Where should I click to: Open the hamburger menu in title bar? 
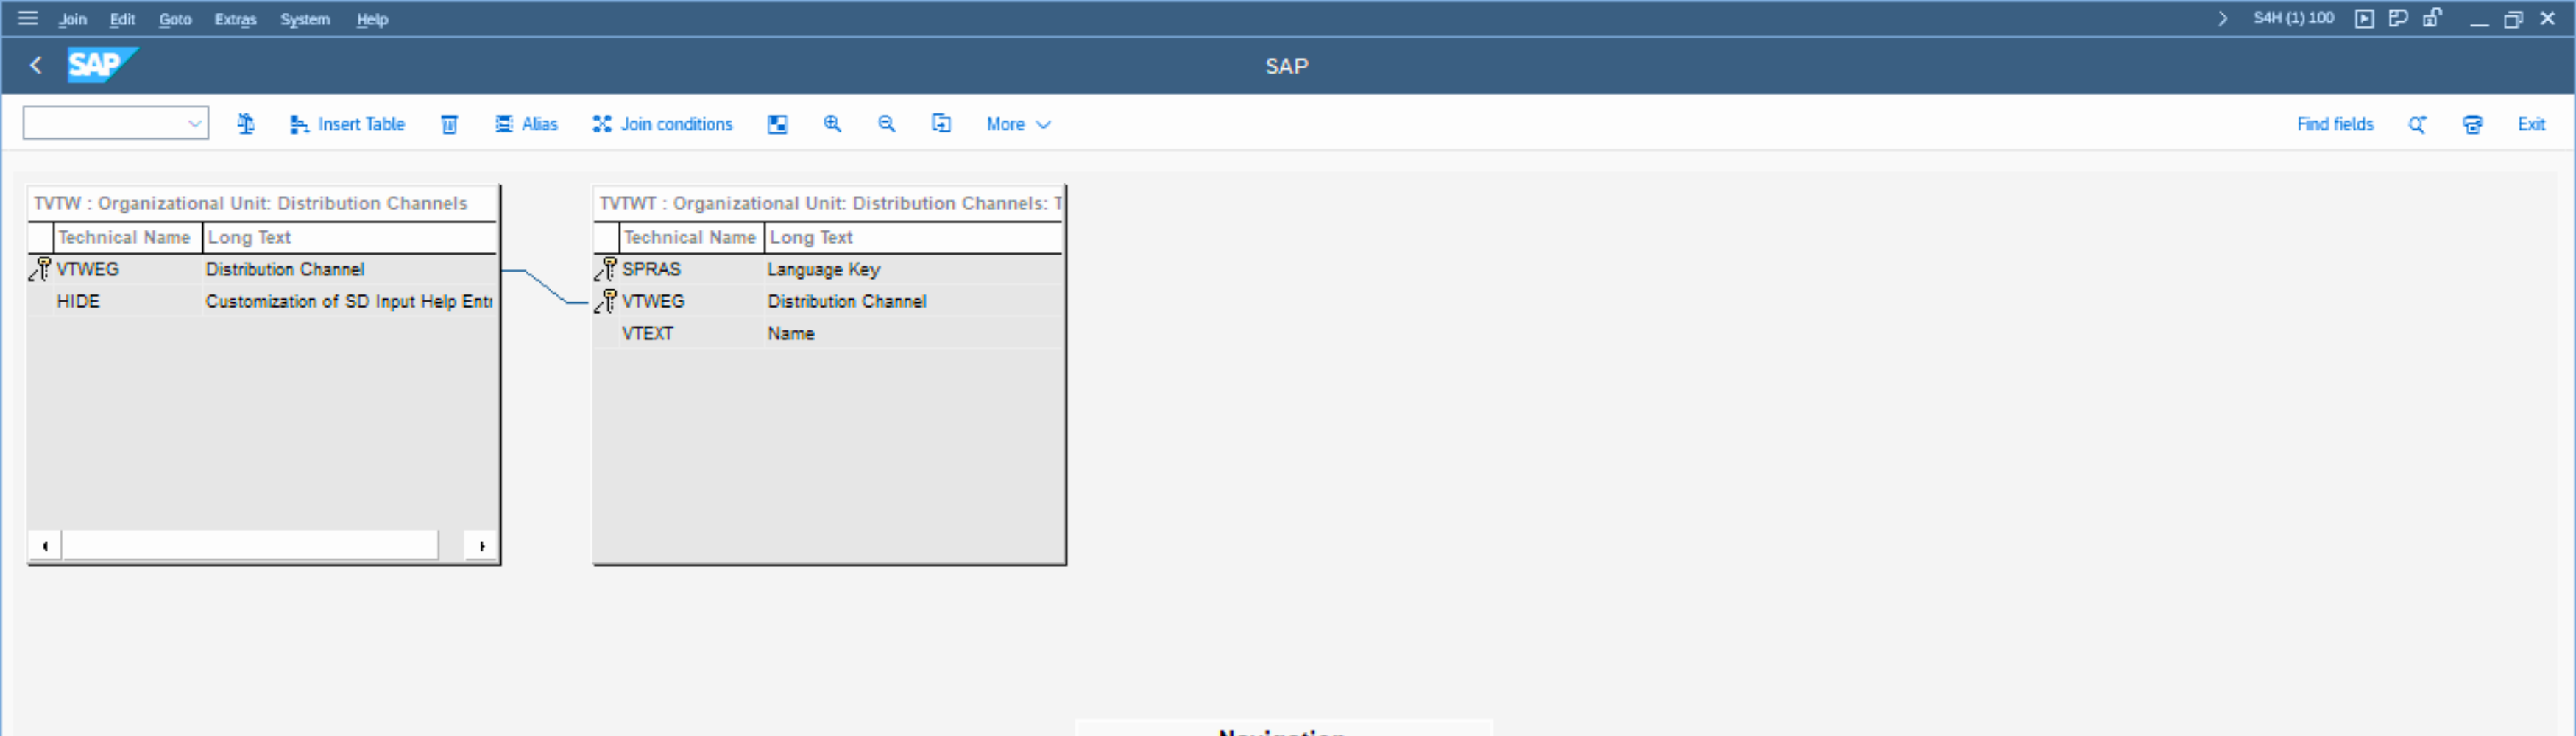pos(28,18)
